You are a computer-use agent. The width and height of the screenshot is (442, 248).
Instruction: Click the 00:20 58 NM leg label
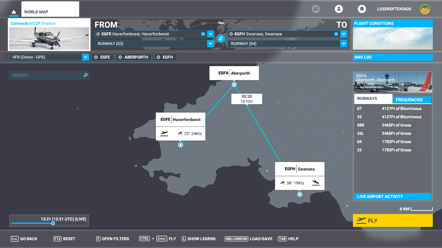247,99
